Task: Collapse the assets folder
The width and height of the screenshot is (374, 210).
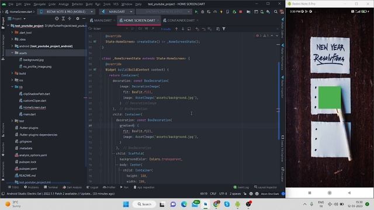Action: [12, 53]
